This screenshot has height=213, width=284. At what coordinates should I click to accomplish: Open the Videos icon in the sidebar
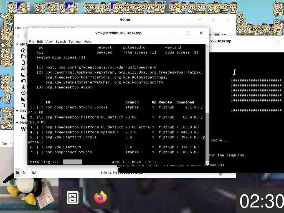(23, 81)
